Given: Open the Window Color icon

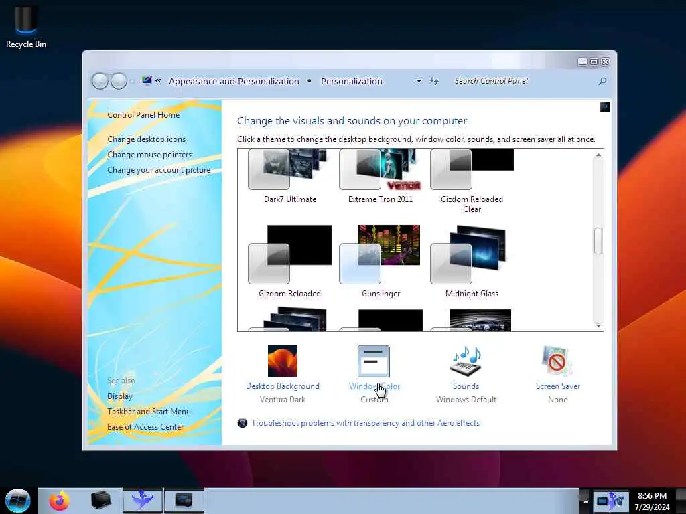Looking at the screenshot, I should tap(374, 361).
